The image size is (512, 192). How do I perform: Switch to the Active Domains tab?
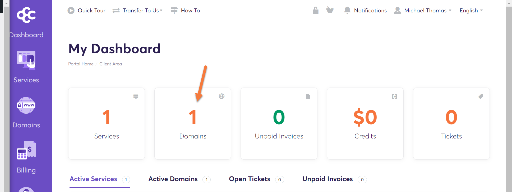(173, 179)
